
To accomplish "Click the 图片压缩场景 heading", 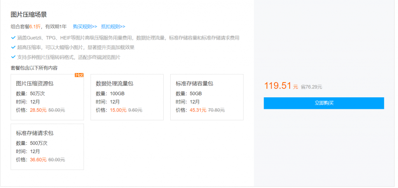I will tap(29, 15).
